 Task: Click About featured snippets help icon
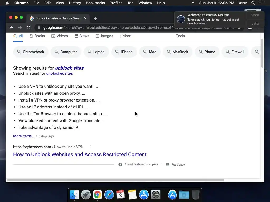click(x=120, y=165)
